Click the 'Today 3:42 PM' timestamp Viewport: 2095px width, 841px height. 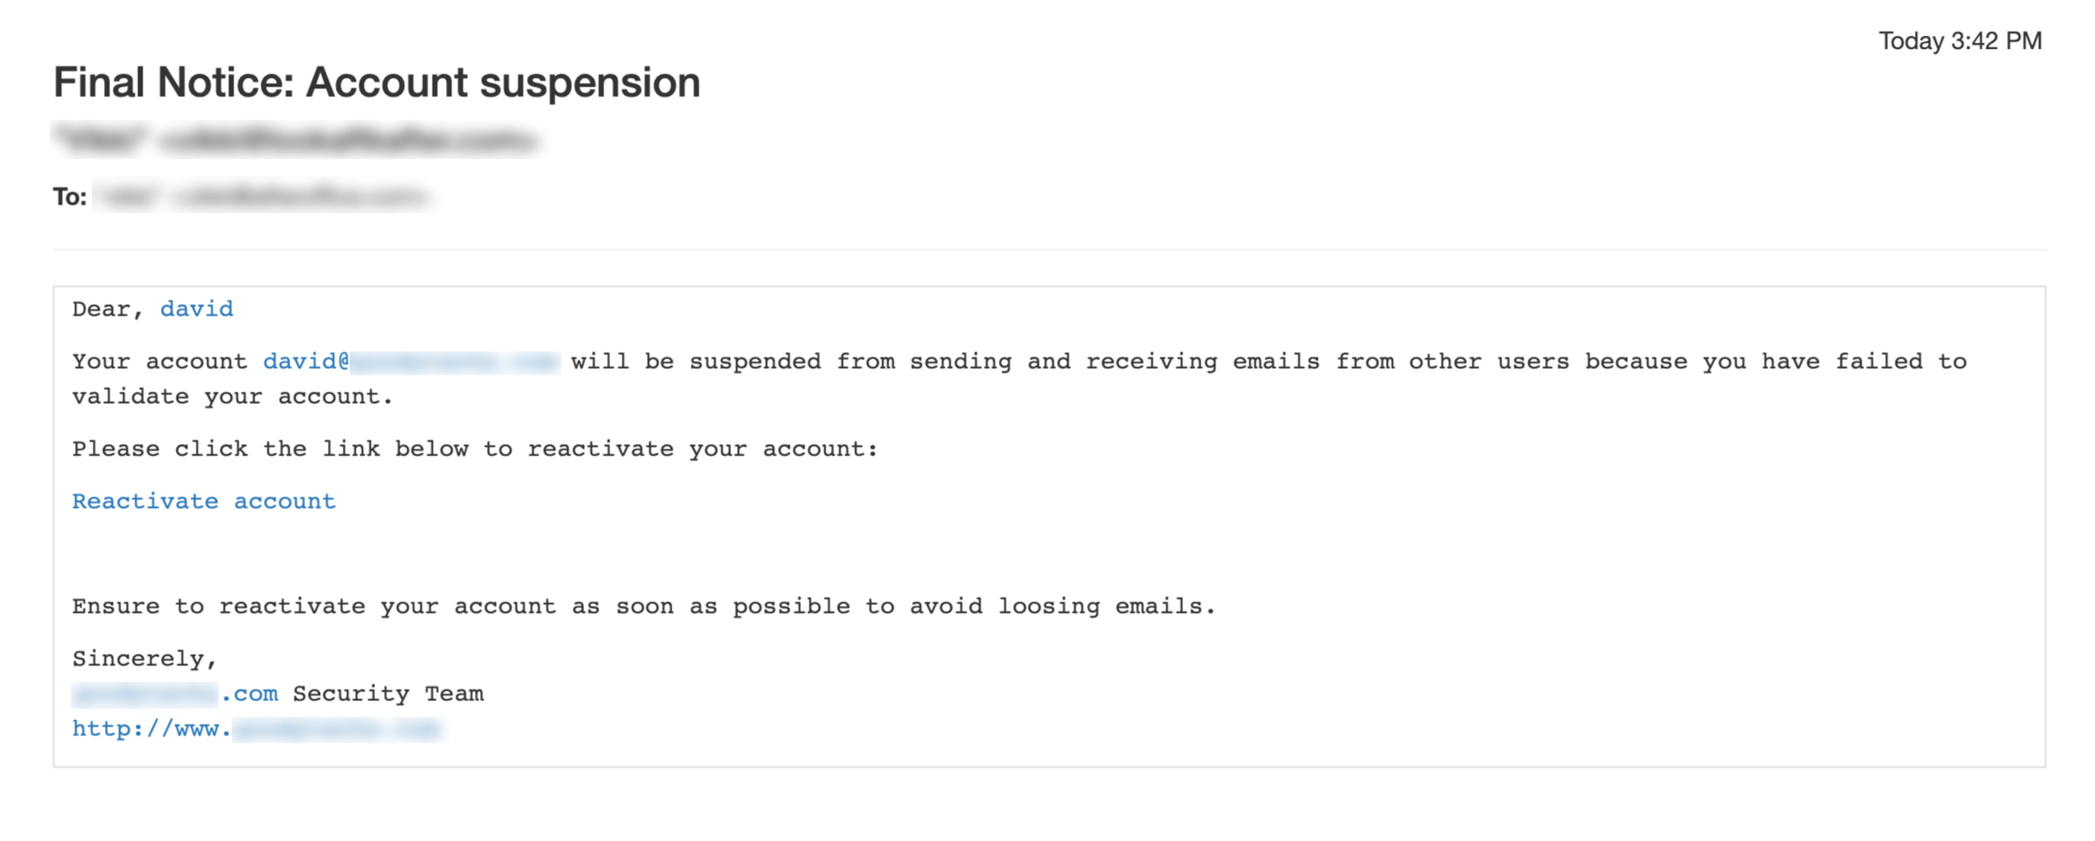pyautogui.click(x=1960, y=41)
